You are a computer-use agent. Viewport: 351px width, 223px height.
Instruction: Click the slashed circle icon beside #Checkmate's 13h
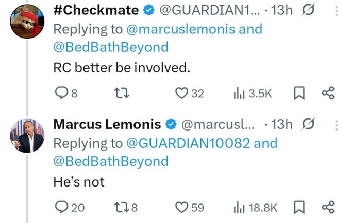[308, 10]
